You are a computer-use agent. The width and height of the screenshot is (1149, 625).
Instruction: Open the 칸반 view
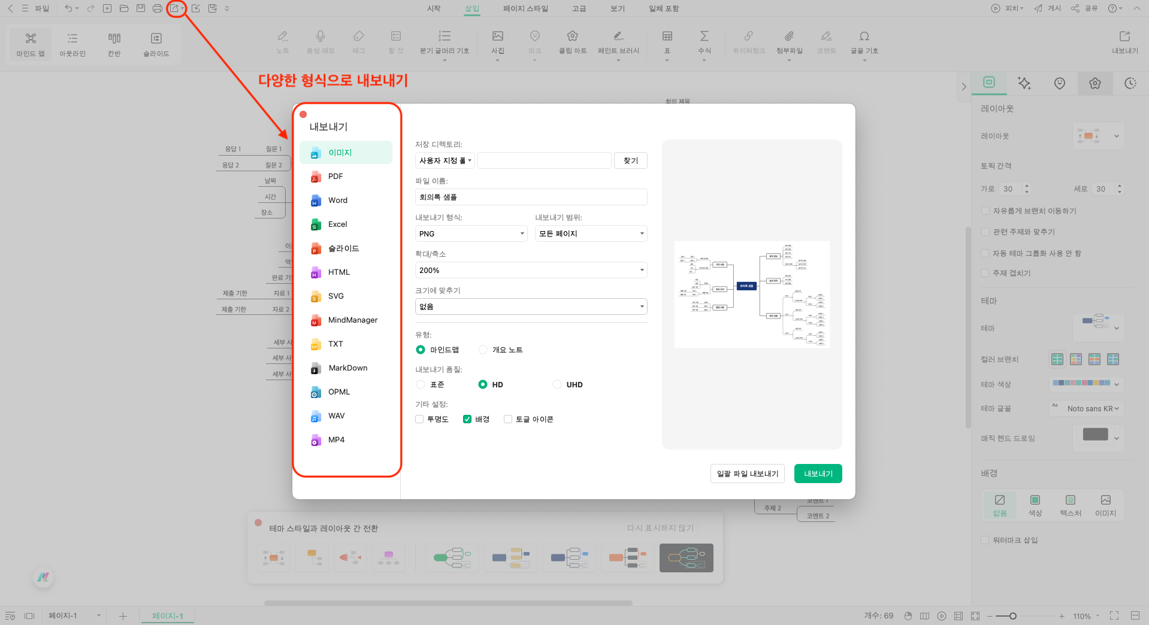pos(114,44)
